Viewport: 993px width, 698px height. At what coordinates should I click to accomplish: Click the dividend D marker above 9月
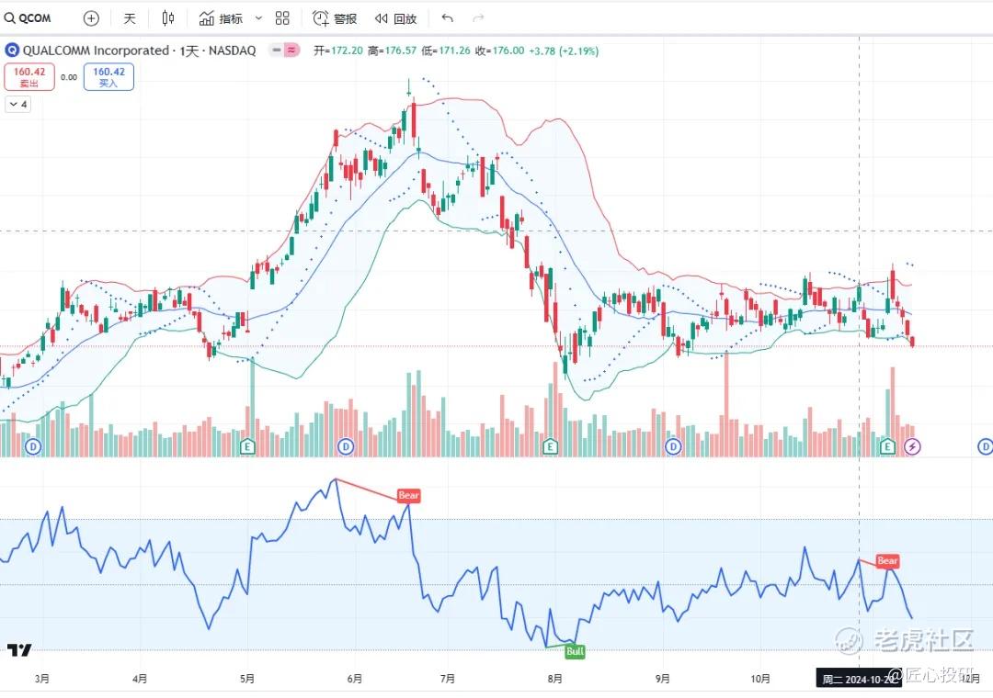[673, 446]
